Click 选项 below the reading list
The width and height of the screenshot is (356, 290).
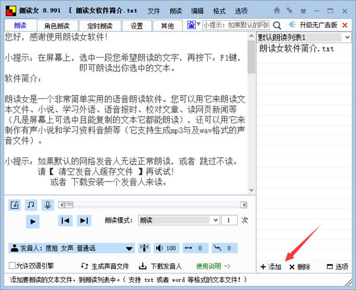pos(338,267)
